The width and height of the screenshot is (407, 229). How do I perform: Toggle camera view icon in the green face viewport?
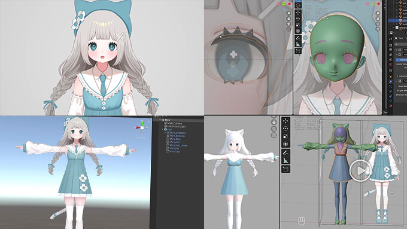pos(378,24)
